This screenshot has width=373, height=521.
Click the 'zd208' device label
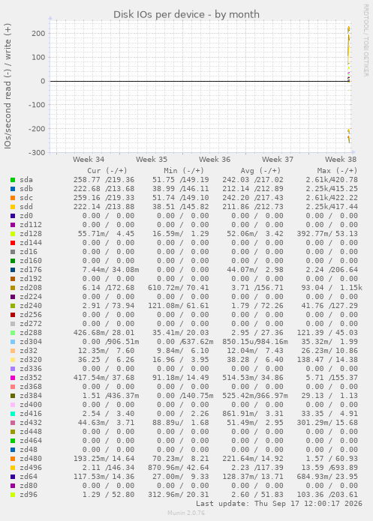pyautogui.click(x=31, y=287)
